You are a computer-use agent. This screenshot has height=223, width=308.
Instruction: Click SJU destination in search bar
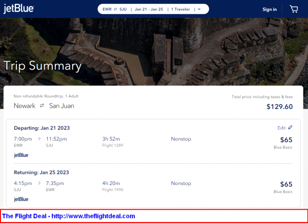pos(123,9)
